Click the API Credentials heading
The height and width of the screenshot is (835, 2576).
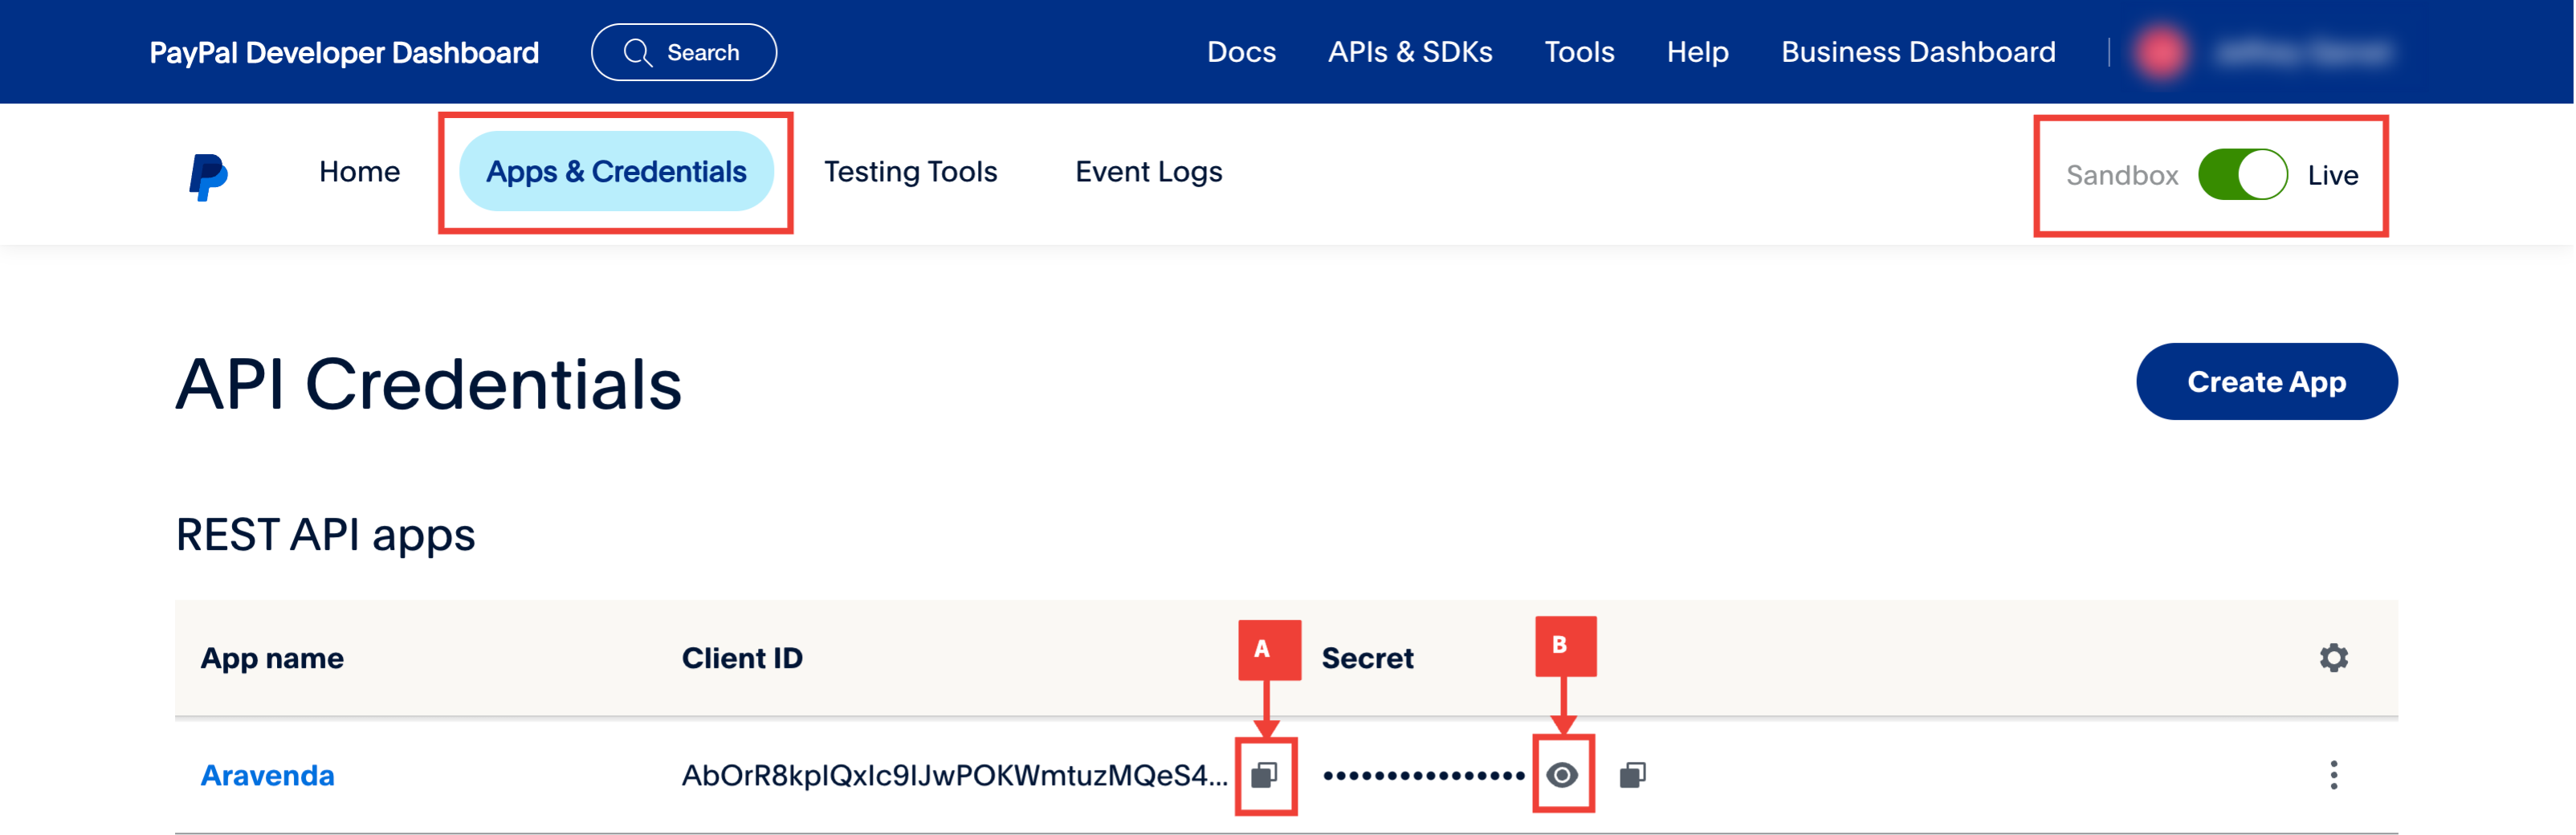[428, 384]
